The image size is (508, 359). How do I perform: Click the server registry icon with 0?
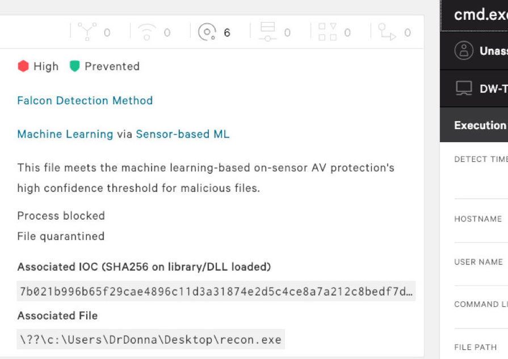point(267,32)
